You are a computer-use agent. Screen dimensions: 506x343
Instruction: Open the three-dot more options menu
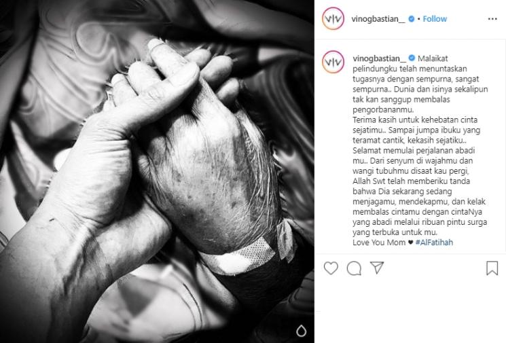pyautogui.click(x=492, y=19)
